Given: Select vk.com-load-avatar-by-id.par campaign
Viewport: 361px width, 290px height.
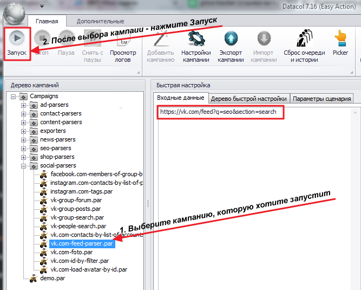Looking at the screenshot, I should coord(89,269).
